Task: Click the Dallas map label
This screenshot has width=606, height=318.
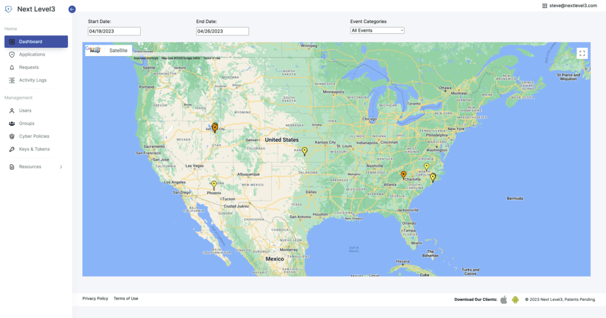Action: click(311, 192)
